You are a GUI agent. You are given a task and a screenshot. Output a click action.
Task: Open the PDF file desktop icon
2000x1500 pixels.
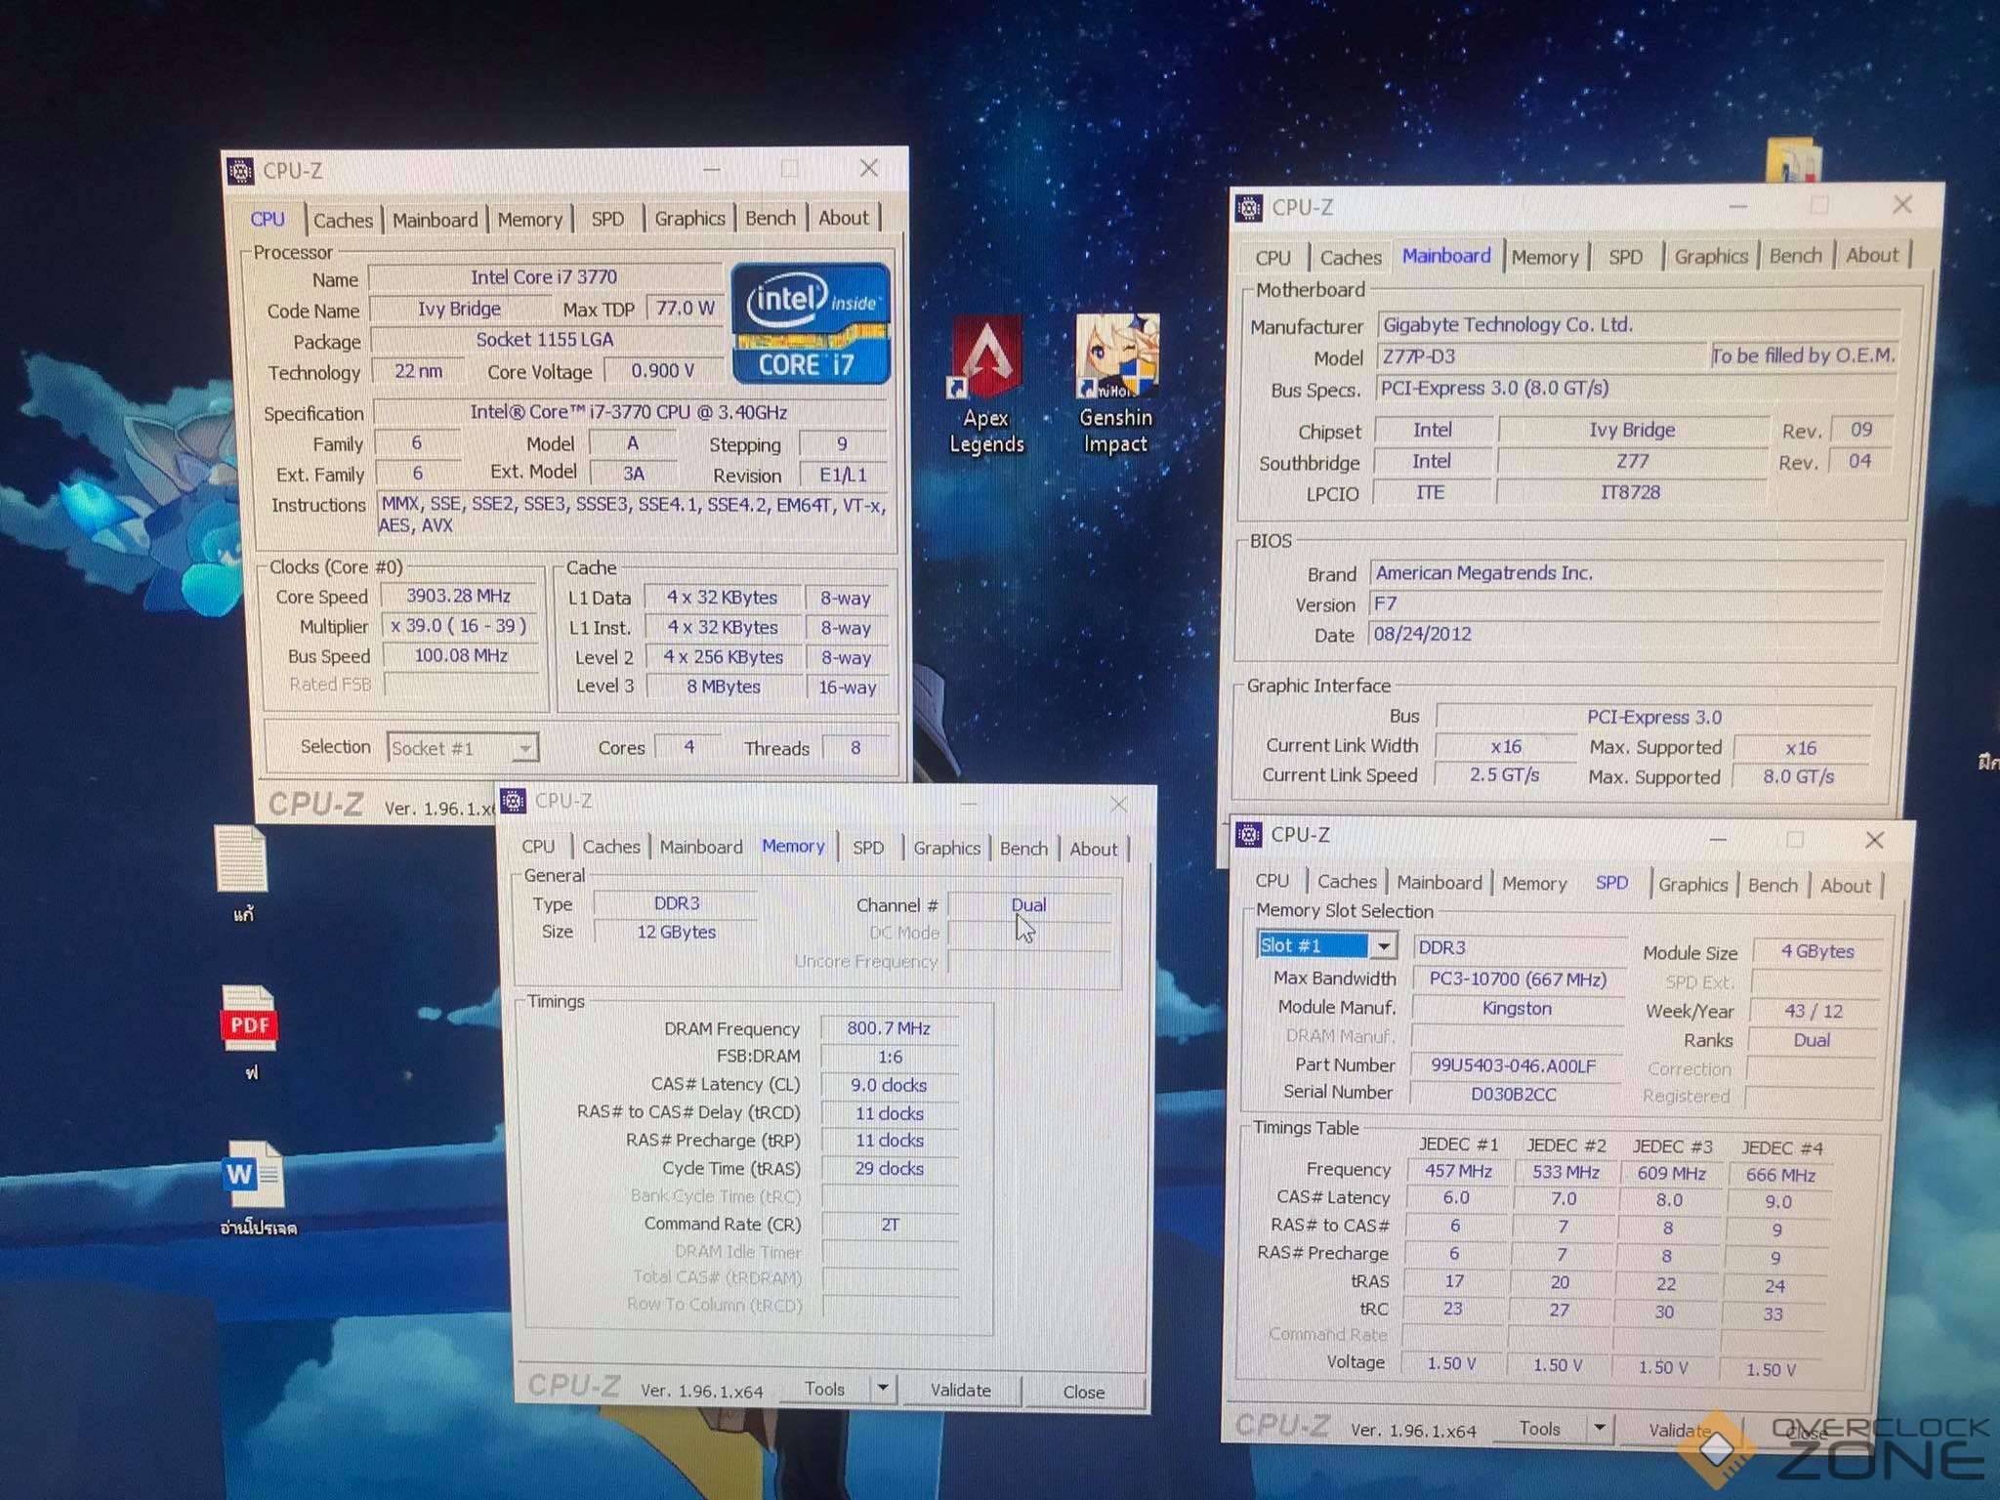[250, 1020]
